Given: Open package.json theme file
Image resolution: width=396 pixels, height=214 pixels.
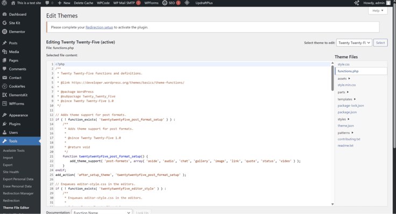Looking at the screenshot, I should point(347,112).
